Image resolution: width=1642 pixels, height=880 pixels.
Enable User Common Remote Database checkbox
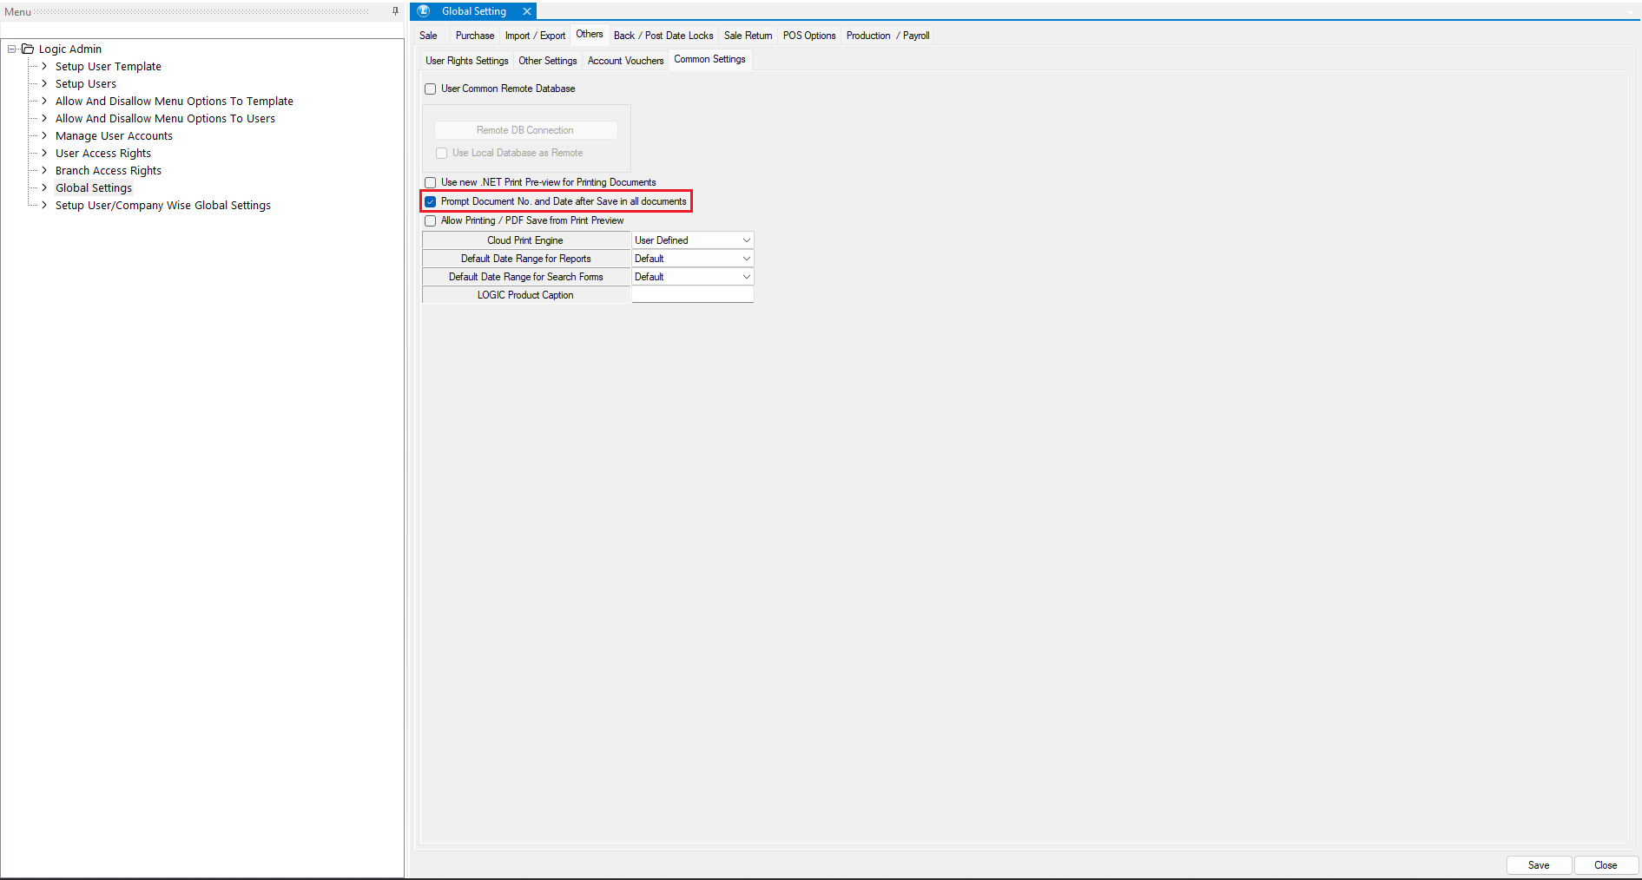coord(431,89)
